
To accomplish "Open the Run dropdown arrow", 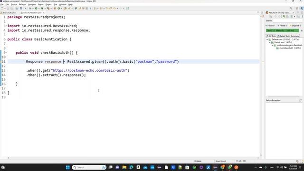I will [x=39, y=9].
